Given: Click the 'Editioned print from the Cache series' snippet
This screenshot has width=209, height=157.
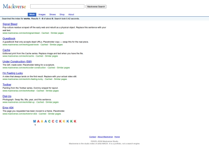Looking at the screenshot, I should coord(43,53).
